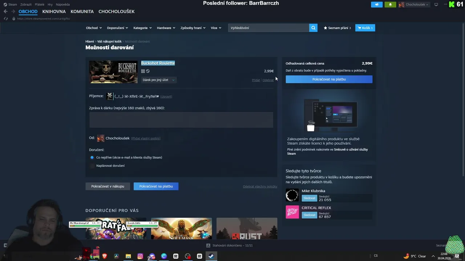Click Pokračovat na platbu below the gift form
Image resolution: width=465 pixels, height=261 pixels.
click(156, 186)
